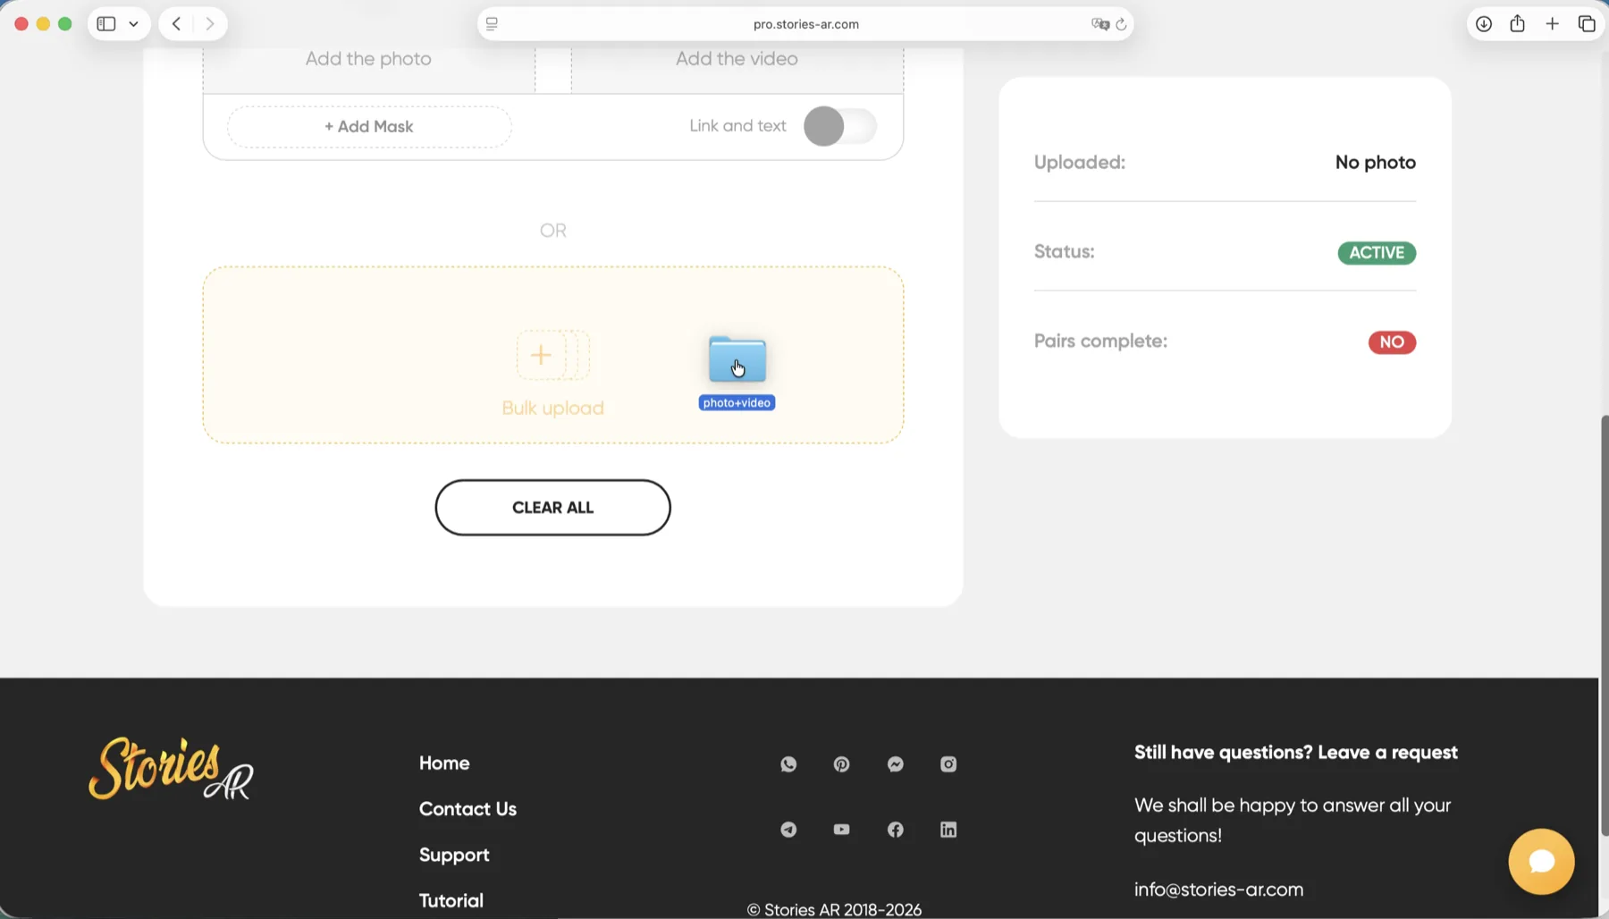This screenshot has width=1609, height=919.
Task: Click the Stories AR footer logo
Action: (171, 769)
